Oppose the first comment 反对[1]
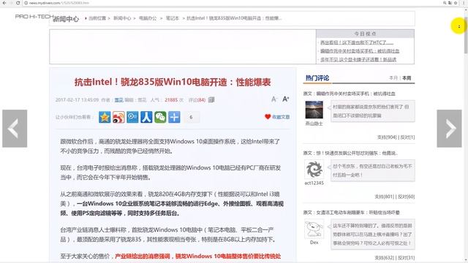Screen dimensions: 468x263 click(407, 137)
